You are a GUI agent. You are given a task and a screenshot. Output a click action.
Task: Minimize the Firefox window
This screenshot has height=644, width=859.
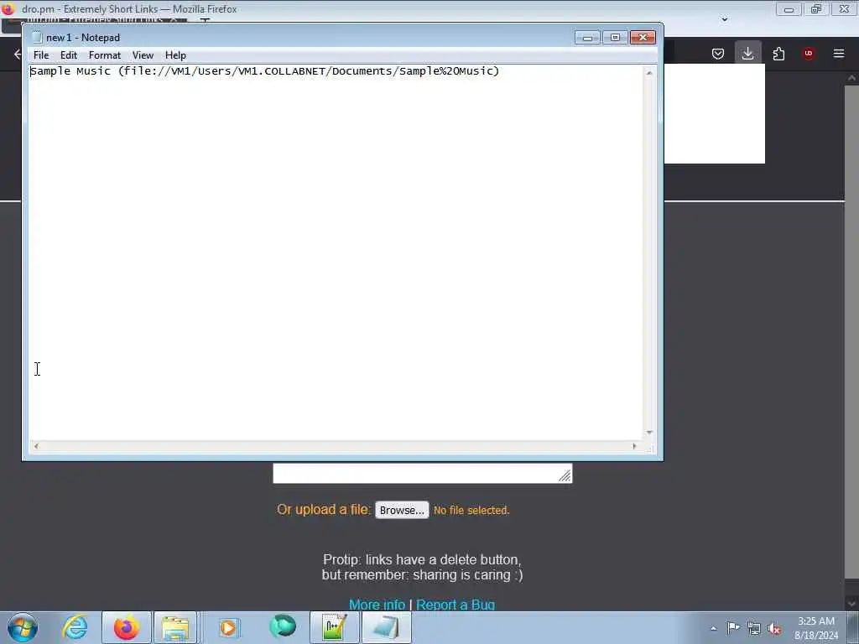pyautogui.click(x=789, y=9)
